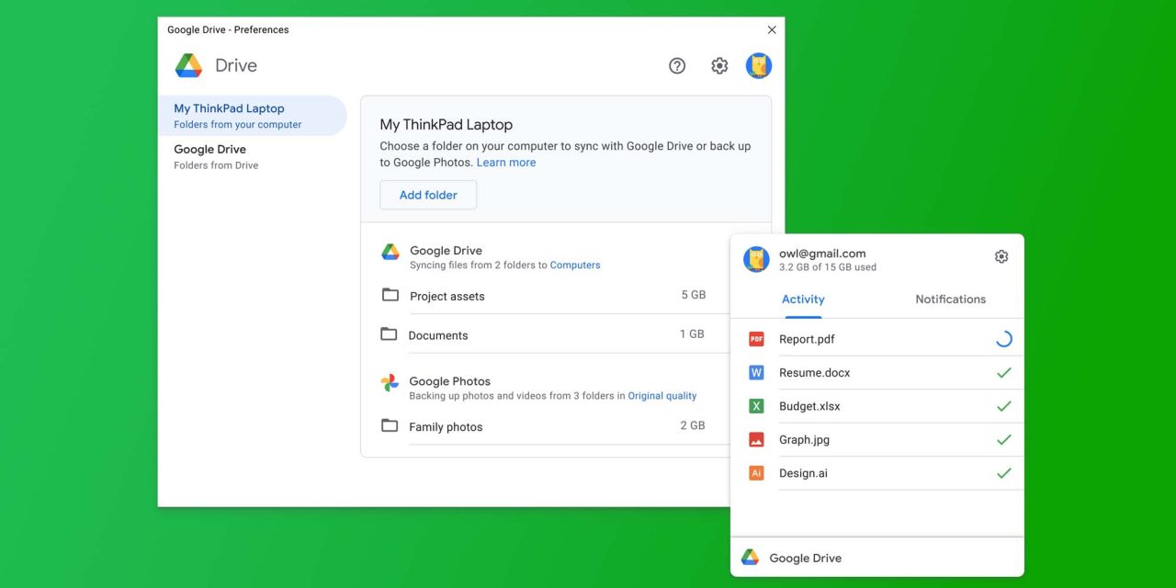Click the Add folder button
Screen dimensions: 1176x588
(428, 194)
